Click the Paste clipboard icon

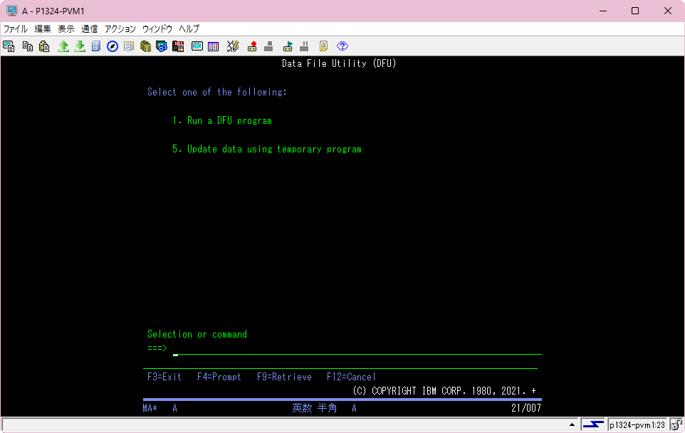coord(44,46)
